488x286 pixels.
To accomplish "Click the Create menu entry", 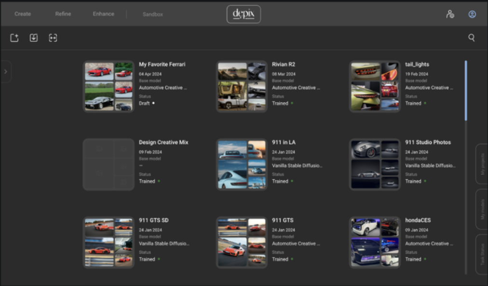I will coord(22,14).
